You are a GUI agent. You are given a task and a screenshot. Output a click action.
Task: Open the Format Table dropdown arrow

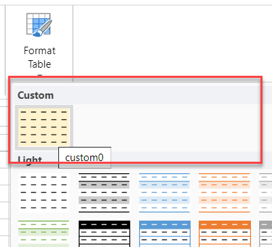[x=40, y=76]
